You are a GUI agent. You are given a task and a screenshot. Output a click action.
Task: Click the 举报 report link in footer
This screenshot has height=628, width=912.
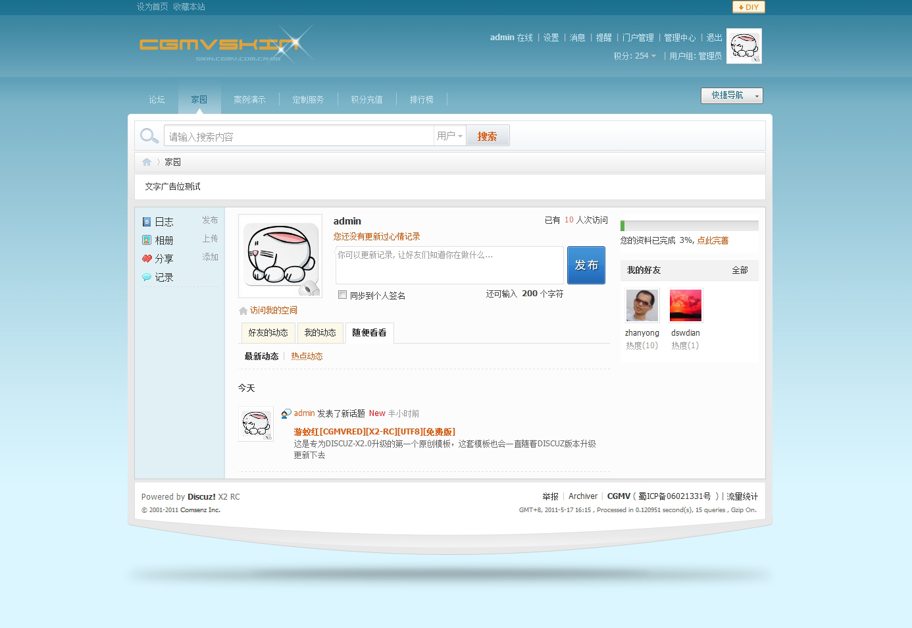(x=550, y=496)
